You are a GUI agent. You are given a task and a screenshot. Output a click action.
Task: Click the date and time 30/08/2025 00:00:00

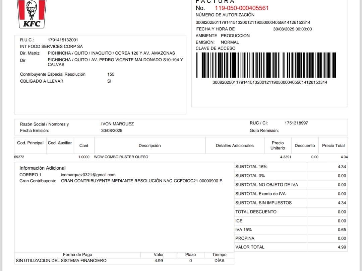coord(292,29)
